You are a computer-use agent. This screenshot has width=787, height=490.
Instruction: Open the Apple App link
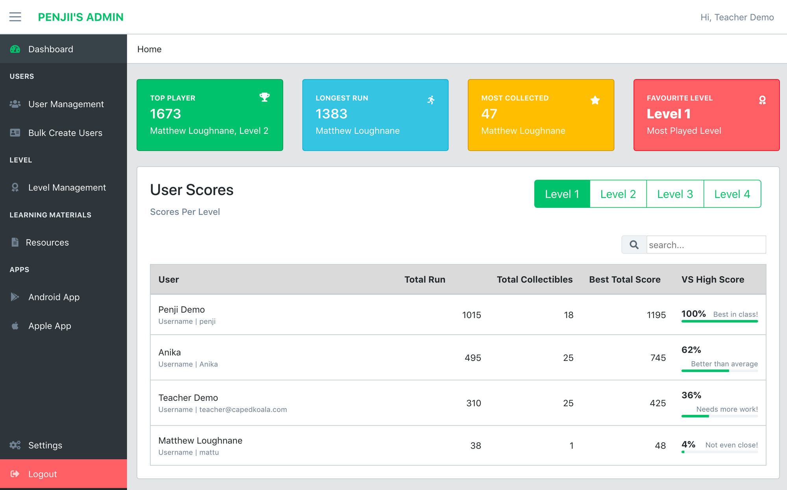(x=63, y=325)
